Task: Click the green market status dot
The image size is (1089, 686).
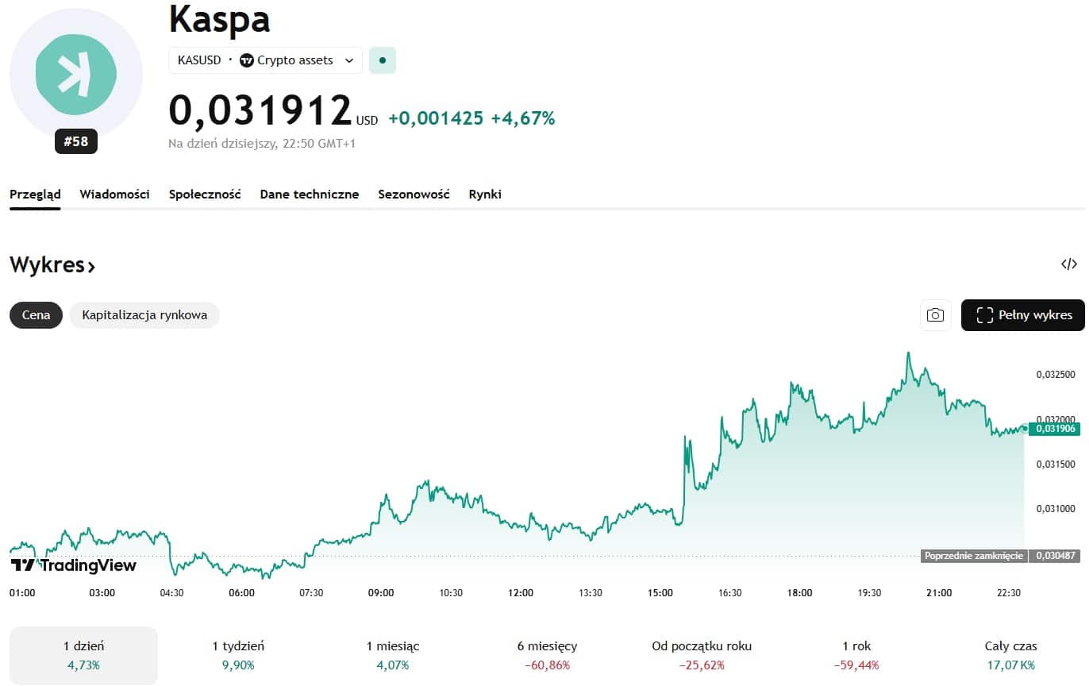Action: 383,60
